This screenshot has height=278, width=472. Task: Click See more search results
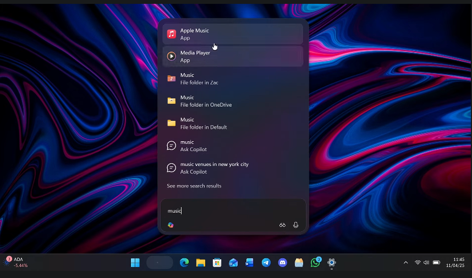click(194, 186)
